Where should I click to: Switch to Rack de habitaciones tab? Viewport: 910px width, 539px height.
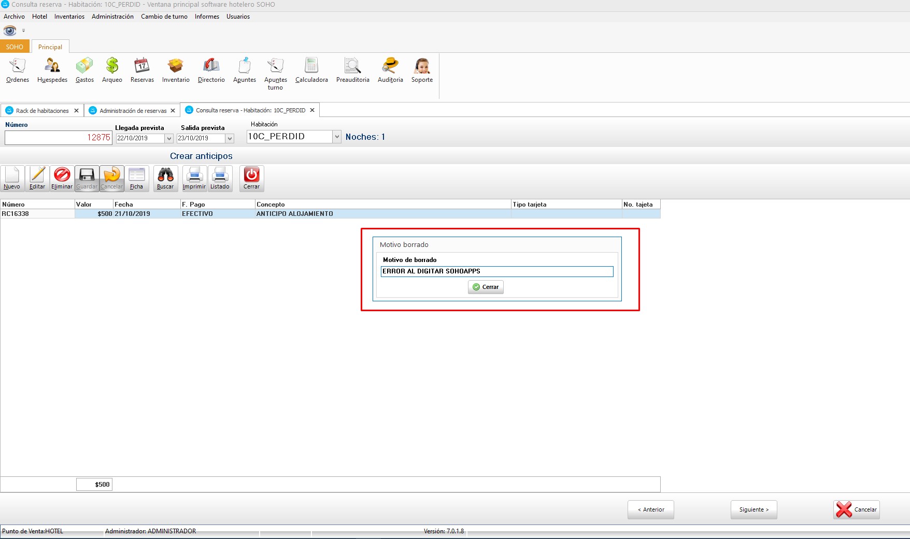42,111
